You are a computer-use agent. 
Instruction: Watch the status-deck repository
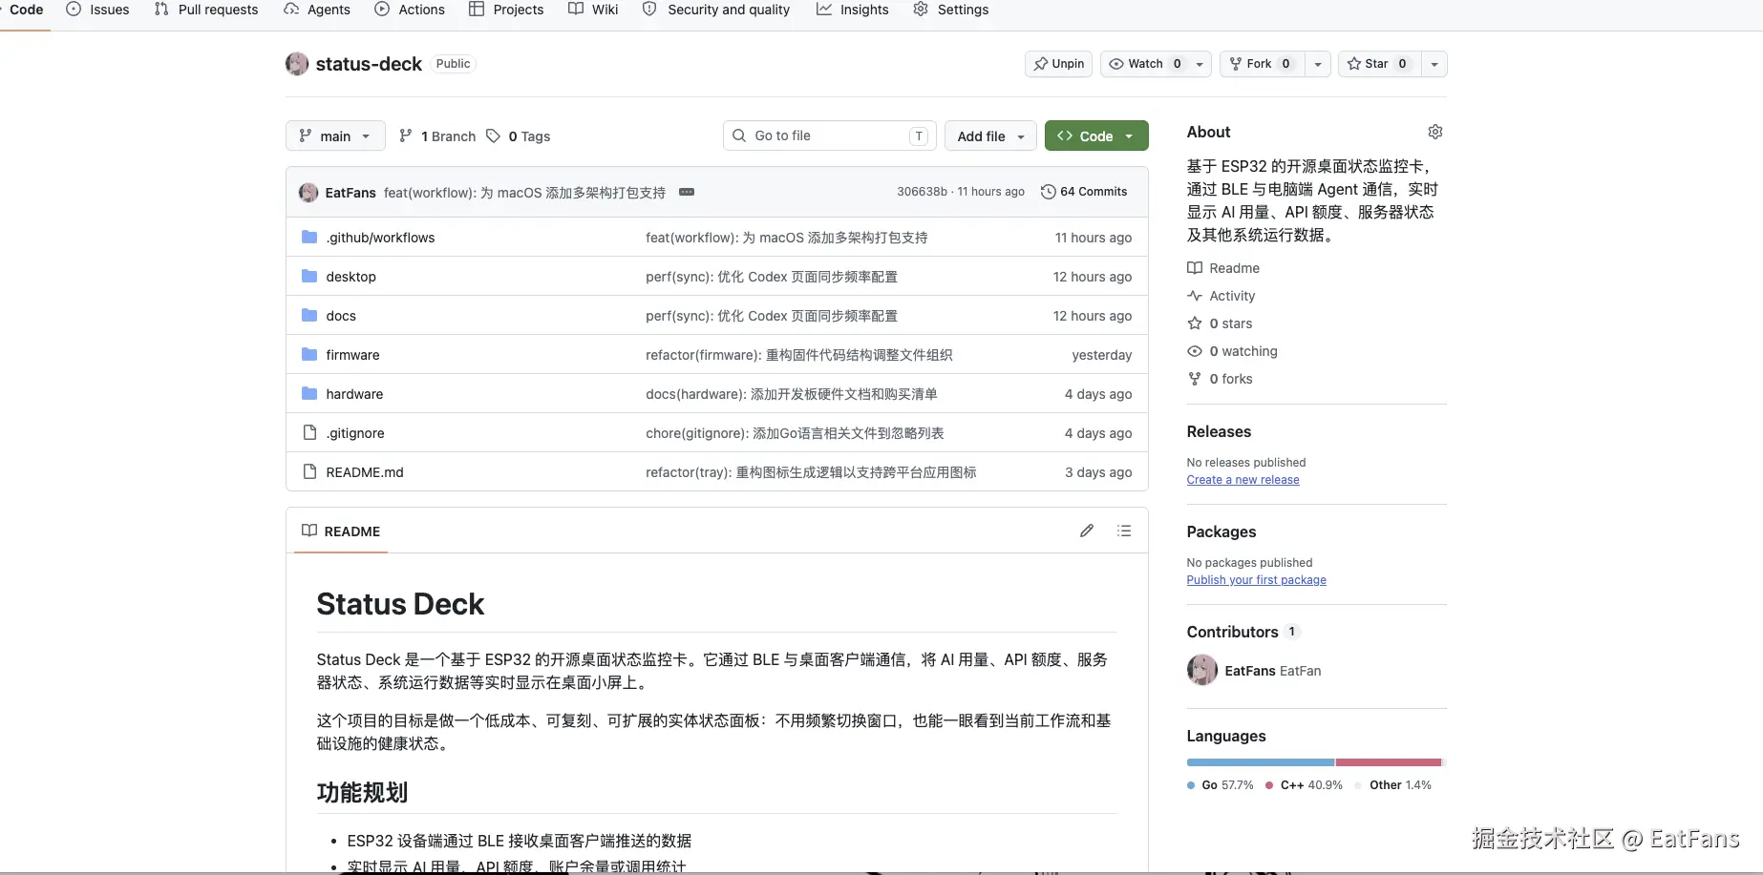pos(1145,64)
